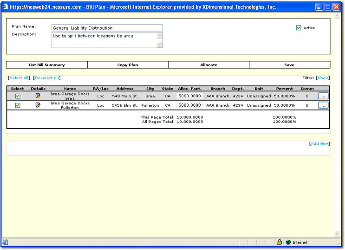
Task: Click the Branch column header
Action: [x=218, y=89]
